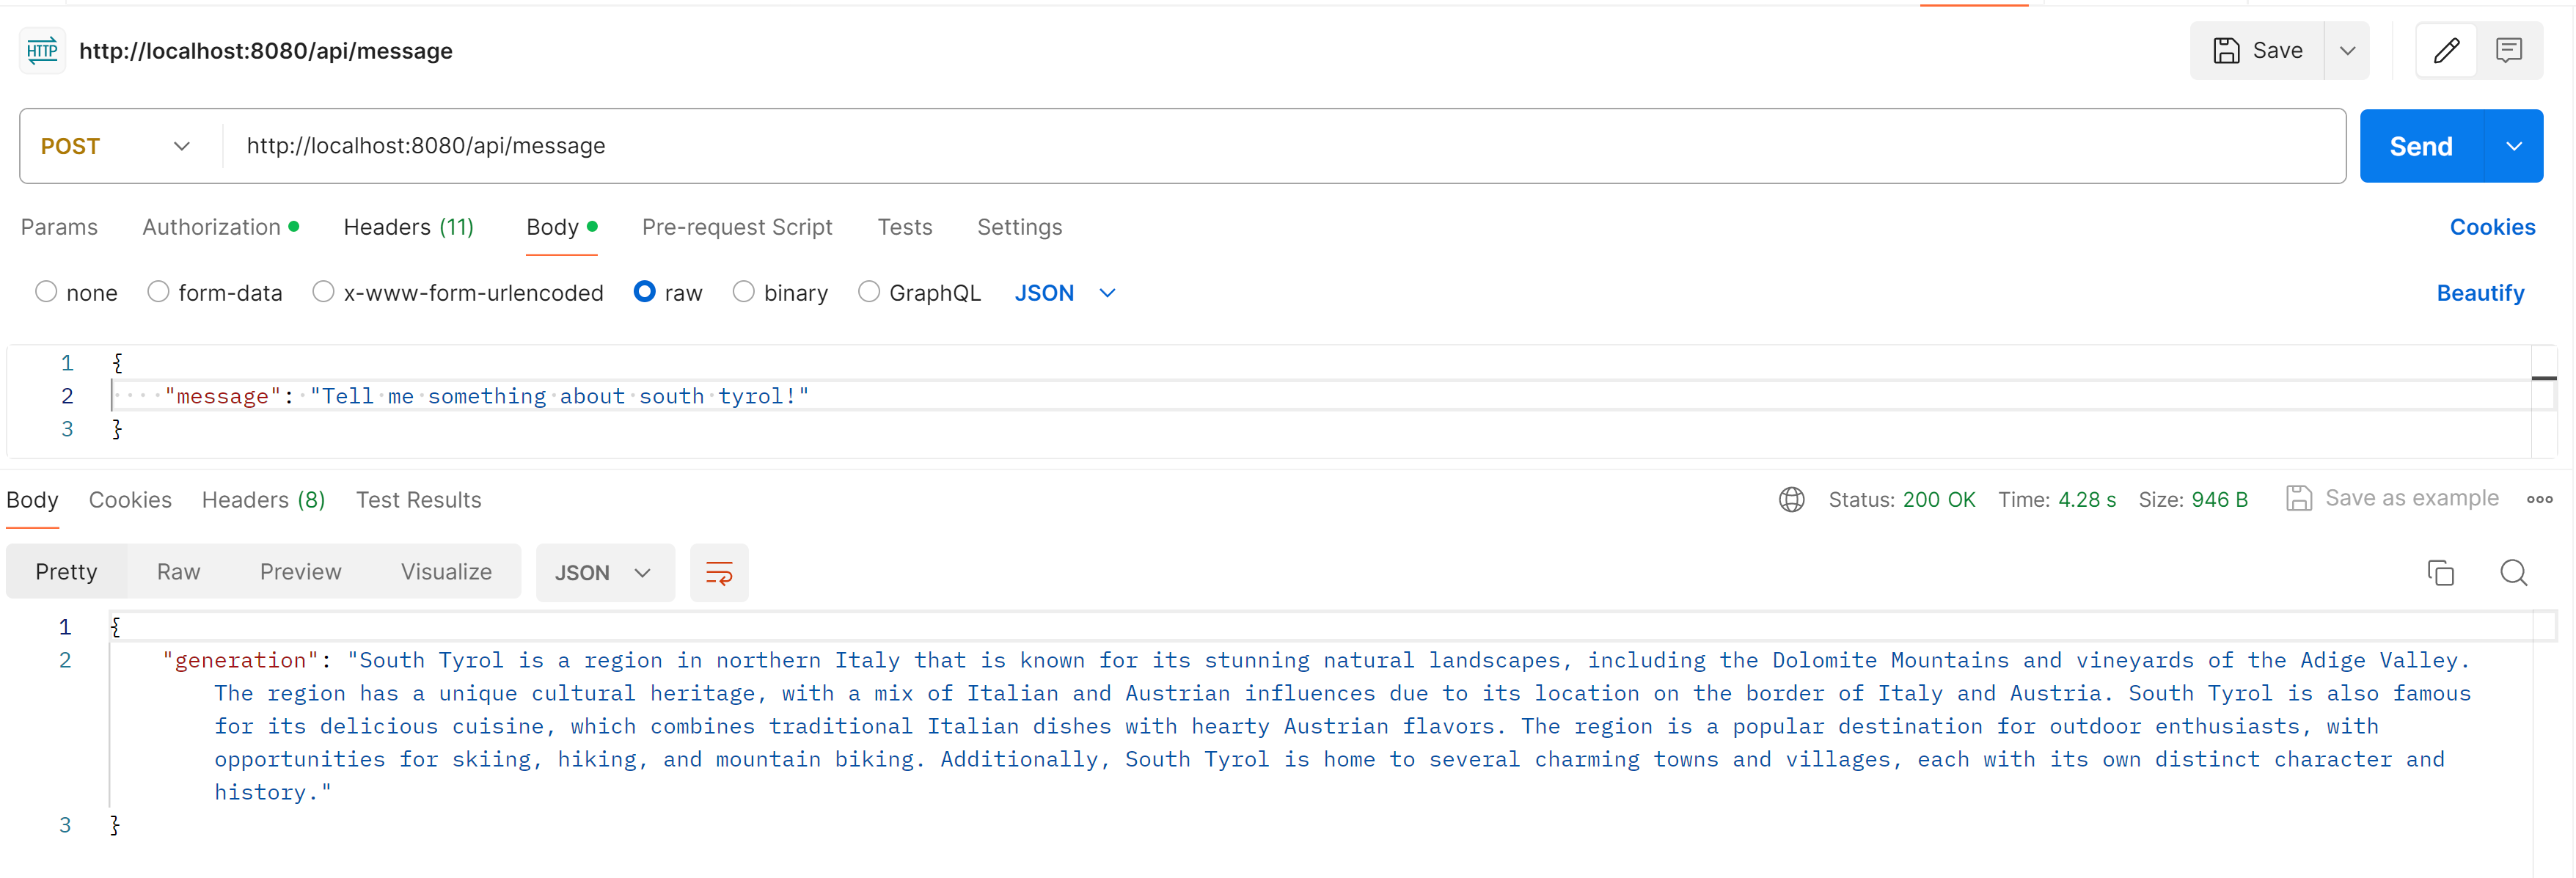Viewport: 2576px width, 878px height.
Task: Select the form-data radio option
Action: pos(158,292)
